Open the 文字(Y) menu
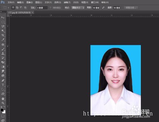159x122 pixels. (48, 2)
